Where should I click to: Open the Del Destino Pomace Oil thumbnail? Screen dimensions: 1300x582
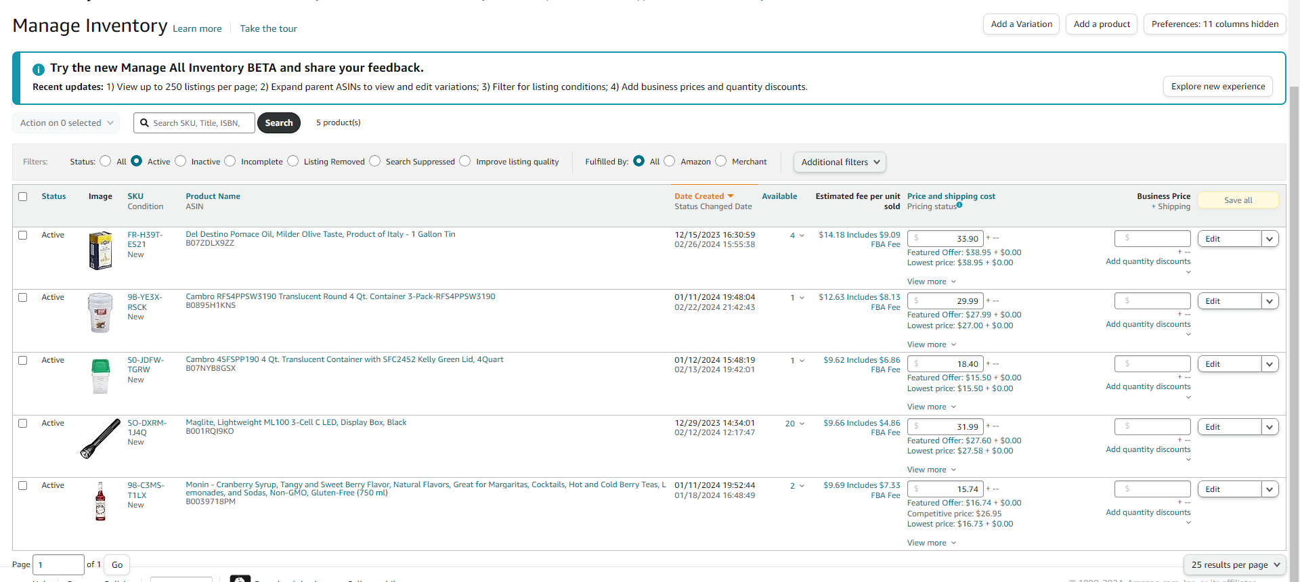101,250
